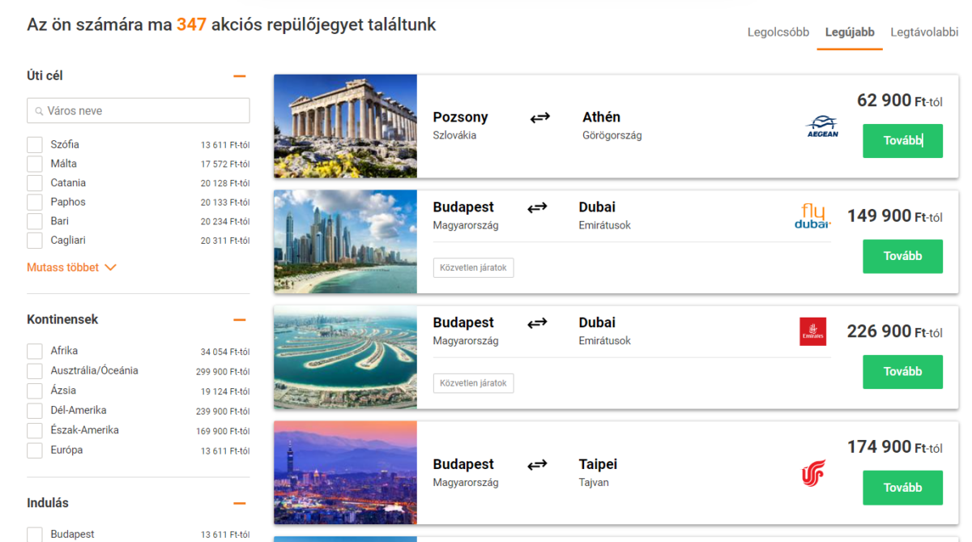972x542 pixels.
Task: Click Tovább for the 226 900 Ft Dubai flight
Action: coord(902,372)
